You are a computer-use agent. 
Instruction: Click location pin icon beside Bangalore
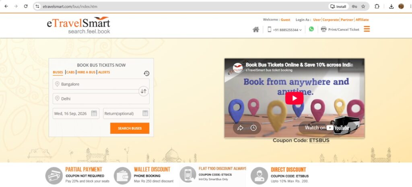[57, 84]
